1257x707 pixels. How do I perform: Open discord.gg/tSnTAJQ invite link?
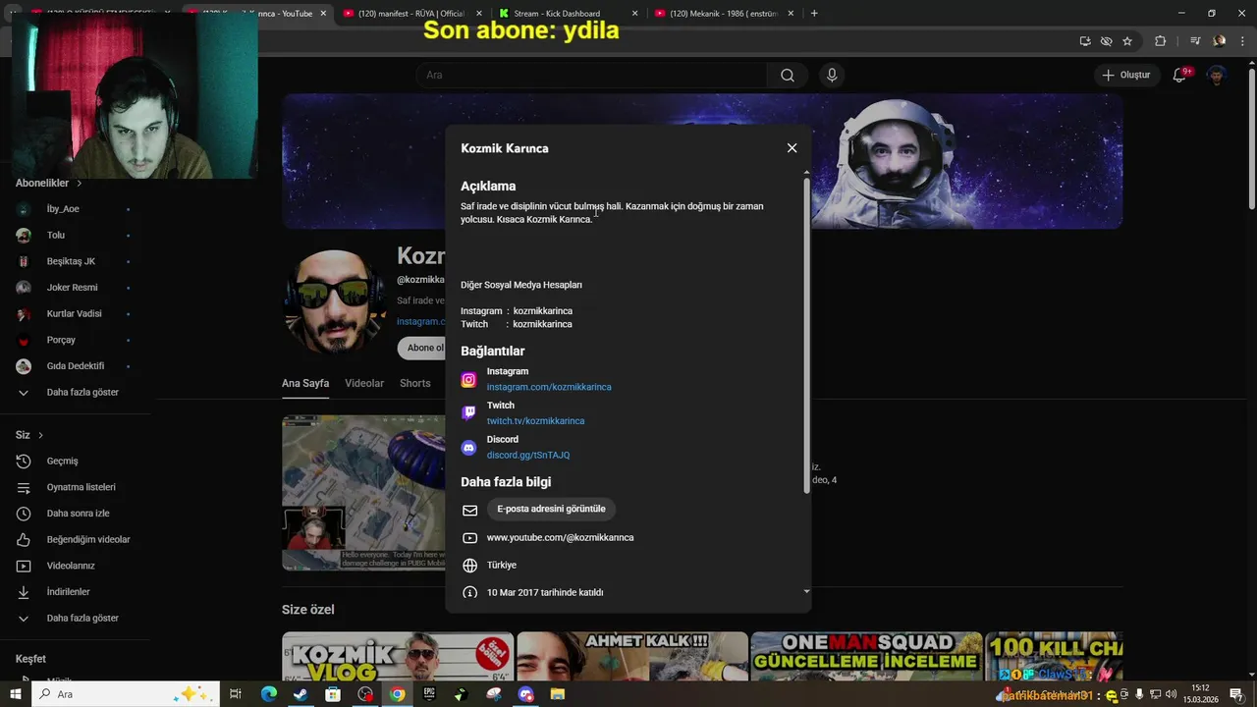coord(528,456)
